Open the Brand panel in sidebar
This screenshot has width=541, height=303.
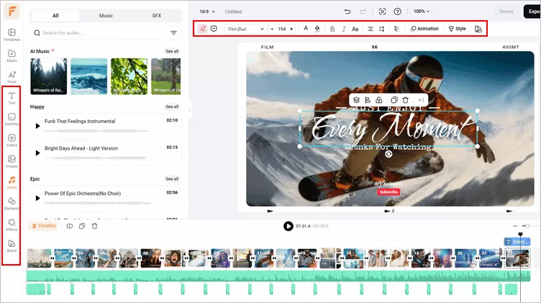point(12,245)
